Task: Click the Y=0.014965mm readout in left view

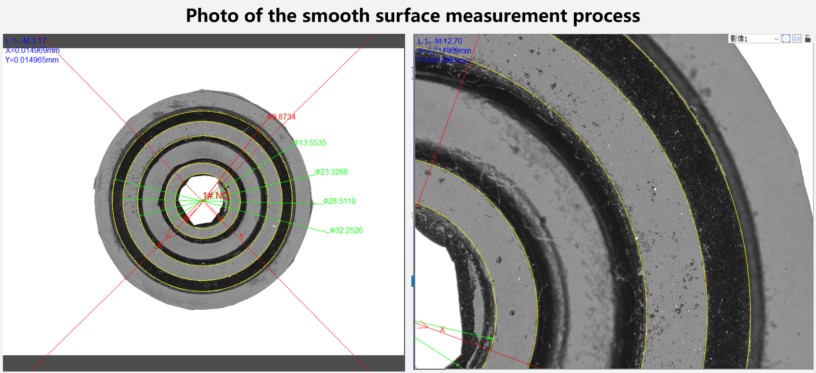Action: (x=32, y=60)
